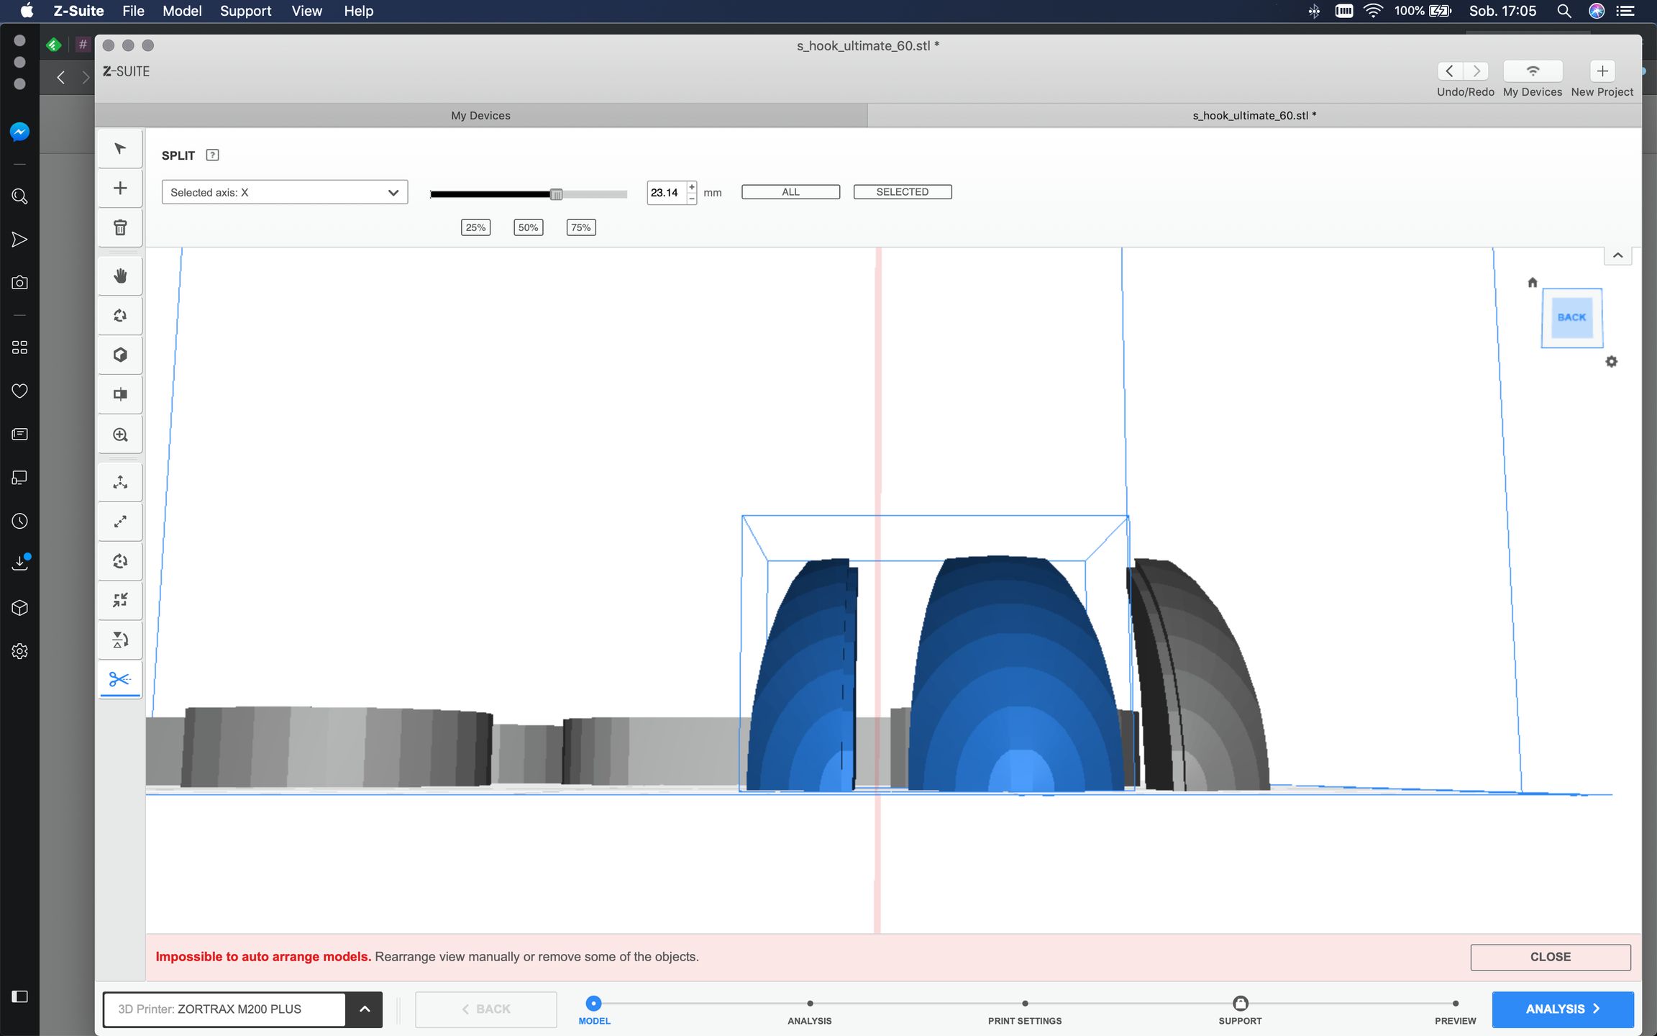
Task: Set split position to 75%
Action: pyautogui.click(x=580, y=227)
